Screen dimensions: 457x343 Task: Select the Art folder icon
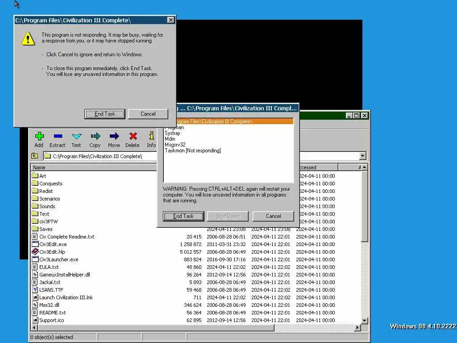(x=35, y=176)
